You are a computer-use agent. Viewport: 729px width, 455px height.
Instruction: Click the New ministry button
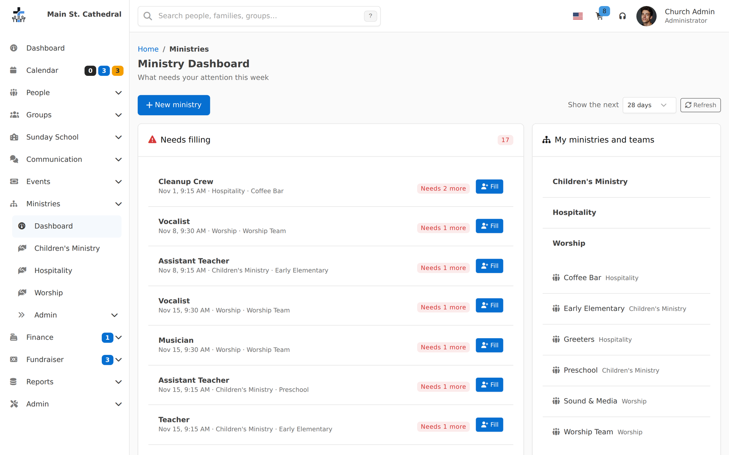[174, 105]
